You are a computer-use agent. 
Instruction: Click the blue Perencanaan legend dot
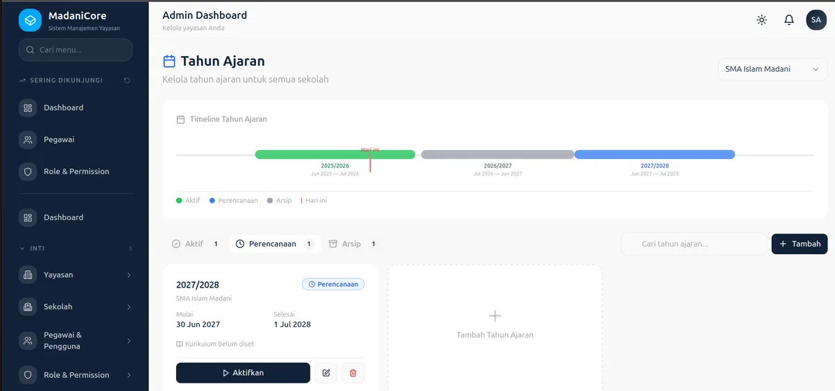coord(212,201)
